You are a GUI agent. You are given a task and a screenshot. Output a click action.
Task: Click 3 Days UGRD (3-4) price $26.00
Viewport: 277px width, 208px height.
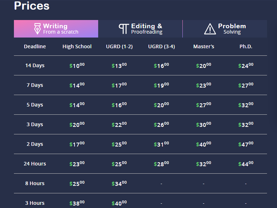tap(161, 124)
